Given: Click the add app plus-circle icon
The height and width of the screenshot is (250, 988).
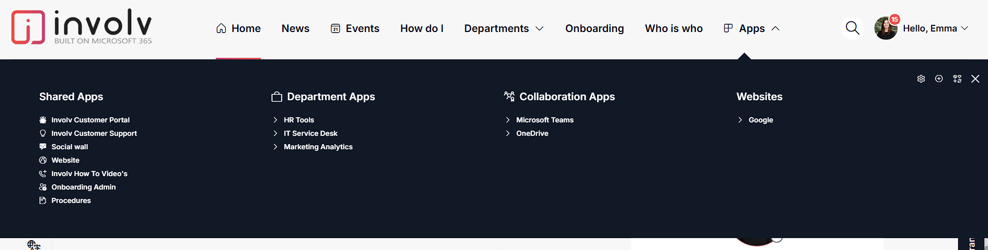Looking at the screenshot, I should coord(939,79).
